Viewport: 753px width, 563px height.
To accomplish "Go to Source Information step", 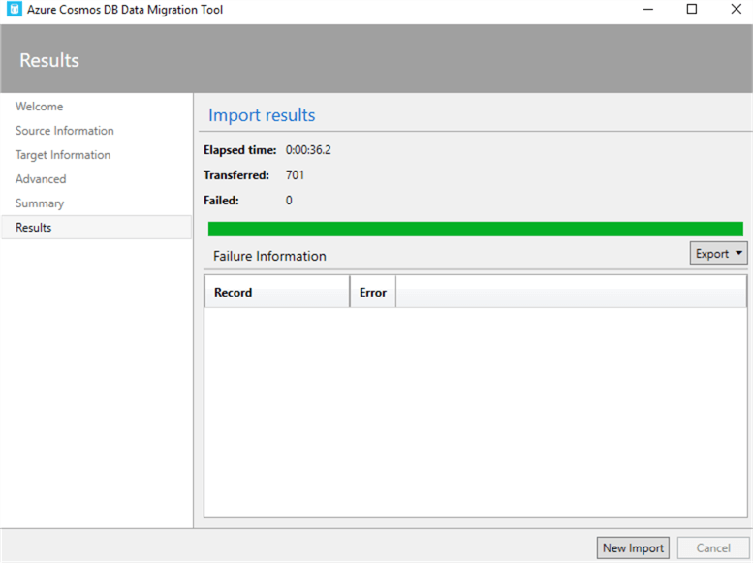I will [64, 131].
